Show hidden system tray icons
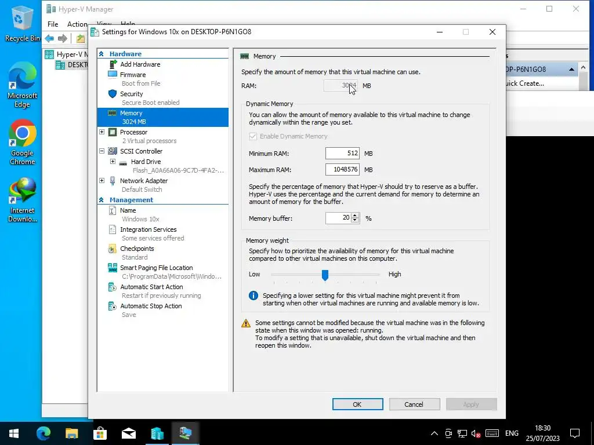 [x=434, y=433]
